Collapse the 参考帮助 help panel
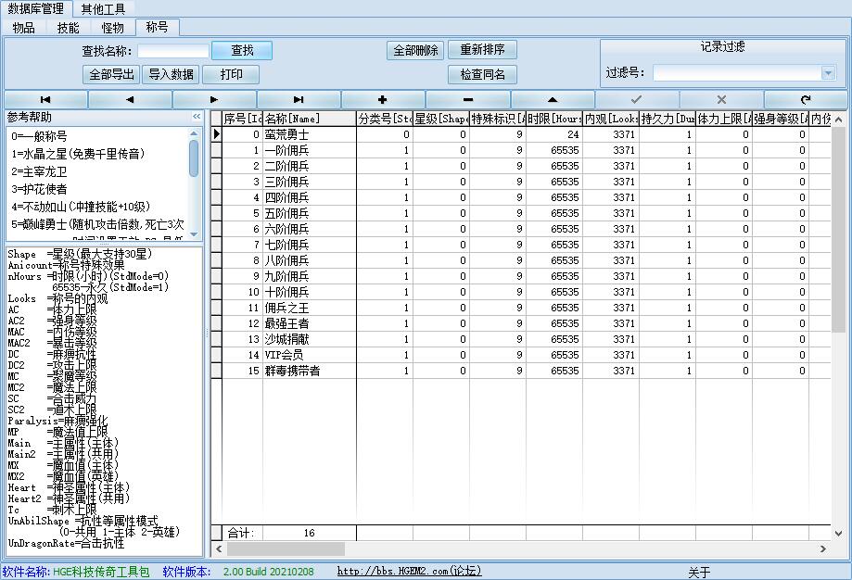This screenshot has height=580, width=852. (197, 117)
